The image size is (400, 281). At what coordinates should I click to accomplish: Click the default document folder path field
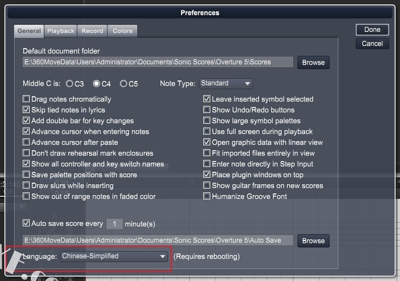(x=157, y=62)
